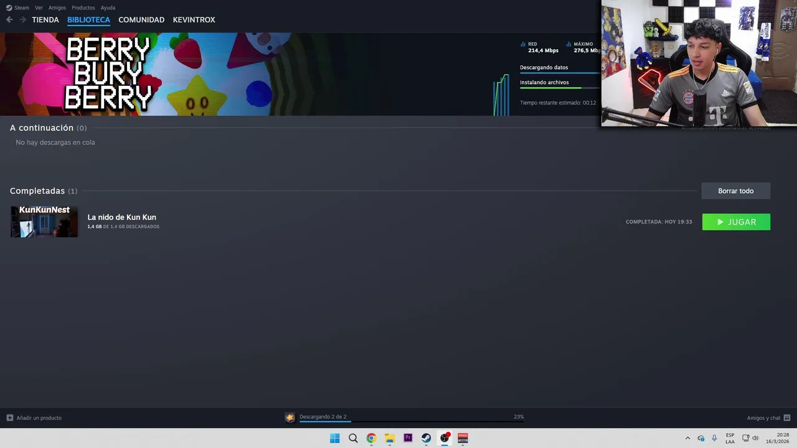Click the RED network speed icon
Screen dimensions: 797x448
(523, 44)
